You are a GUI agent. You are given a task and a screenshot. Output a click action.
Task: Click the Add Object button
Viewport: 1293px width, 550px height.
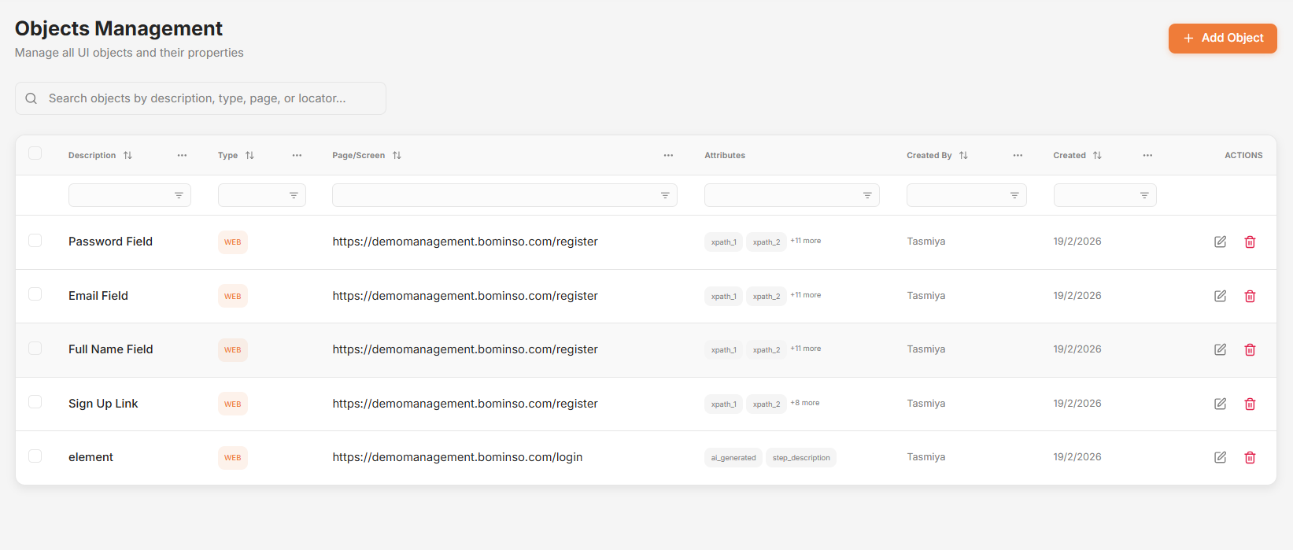point(1222,38)
